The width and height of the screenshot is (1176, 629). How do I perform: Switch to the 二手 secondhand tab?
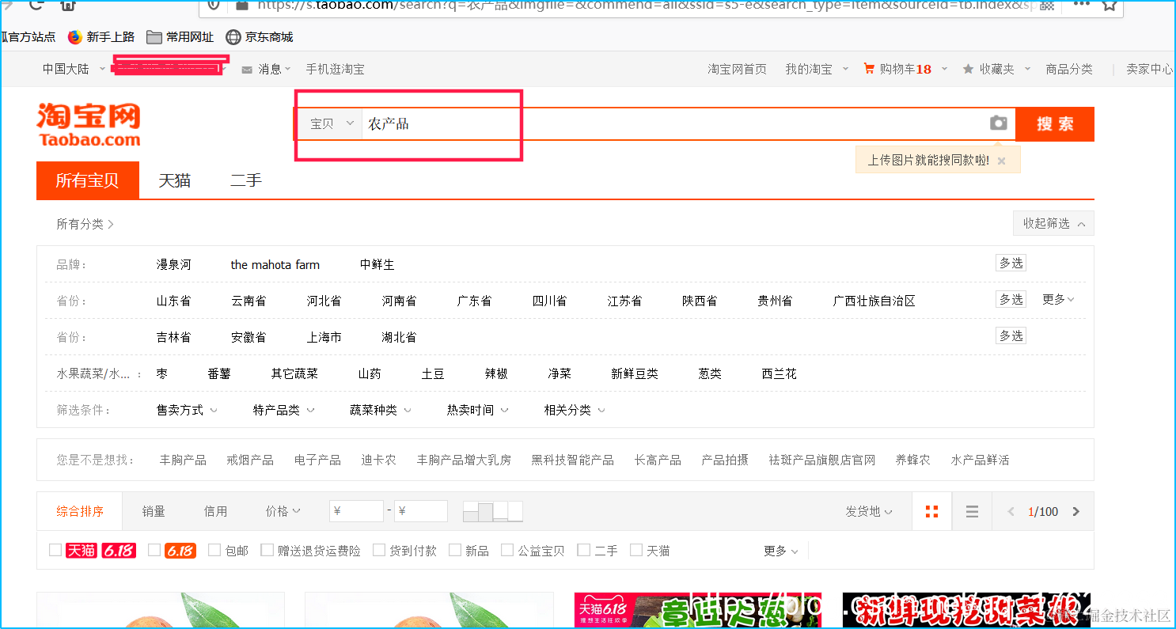pos(245,180)
